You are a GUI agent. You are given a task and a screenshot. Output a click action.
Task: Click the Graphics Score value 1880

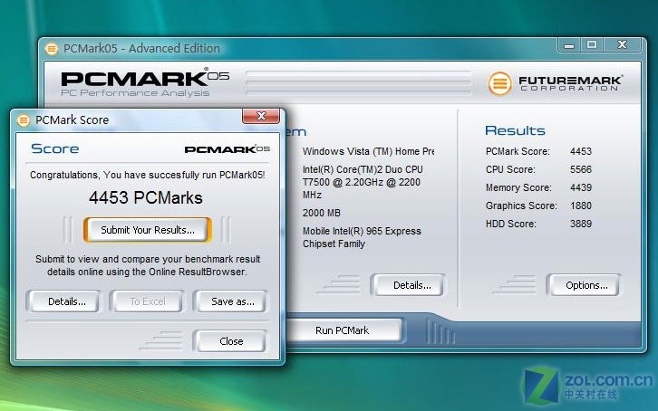(x=581, y=205)
